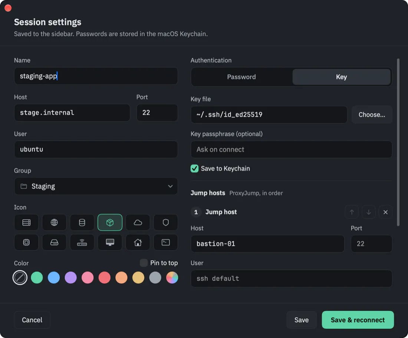This screenshot has height=338, width=408.
Task: Choose the gray color swatch
Action: click(x=155, y=278)
